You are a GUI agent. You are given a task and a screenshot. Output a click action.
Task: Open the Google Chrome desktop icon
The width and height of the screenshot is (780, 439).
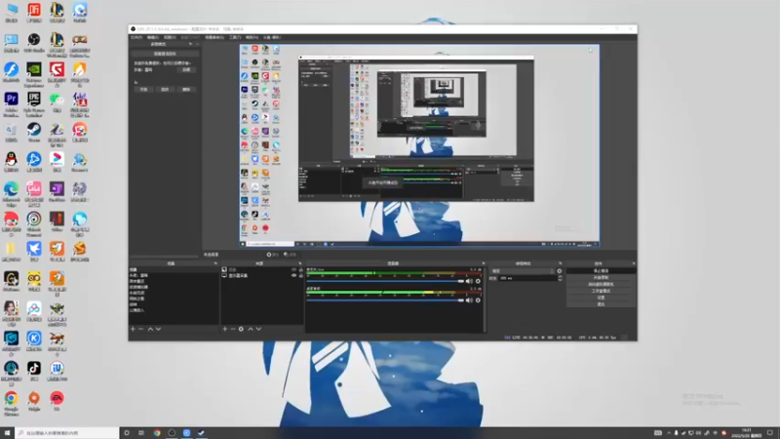[x=11, y=402]
